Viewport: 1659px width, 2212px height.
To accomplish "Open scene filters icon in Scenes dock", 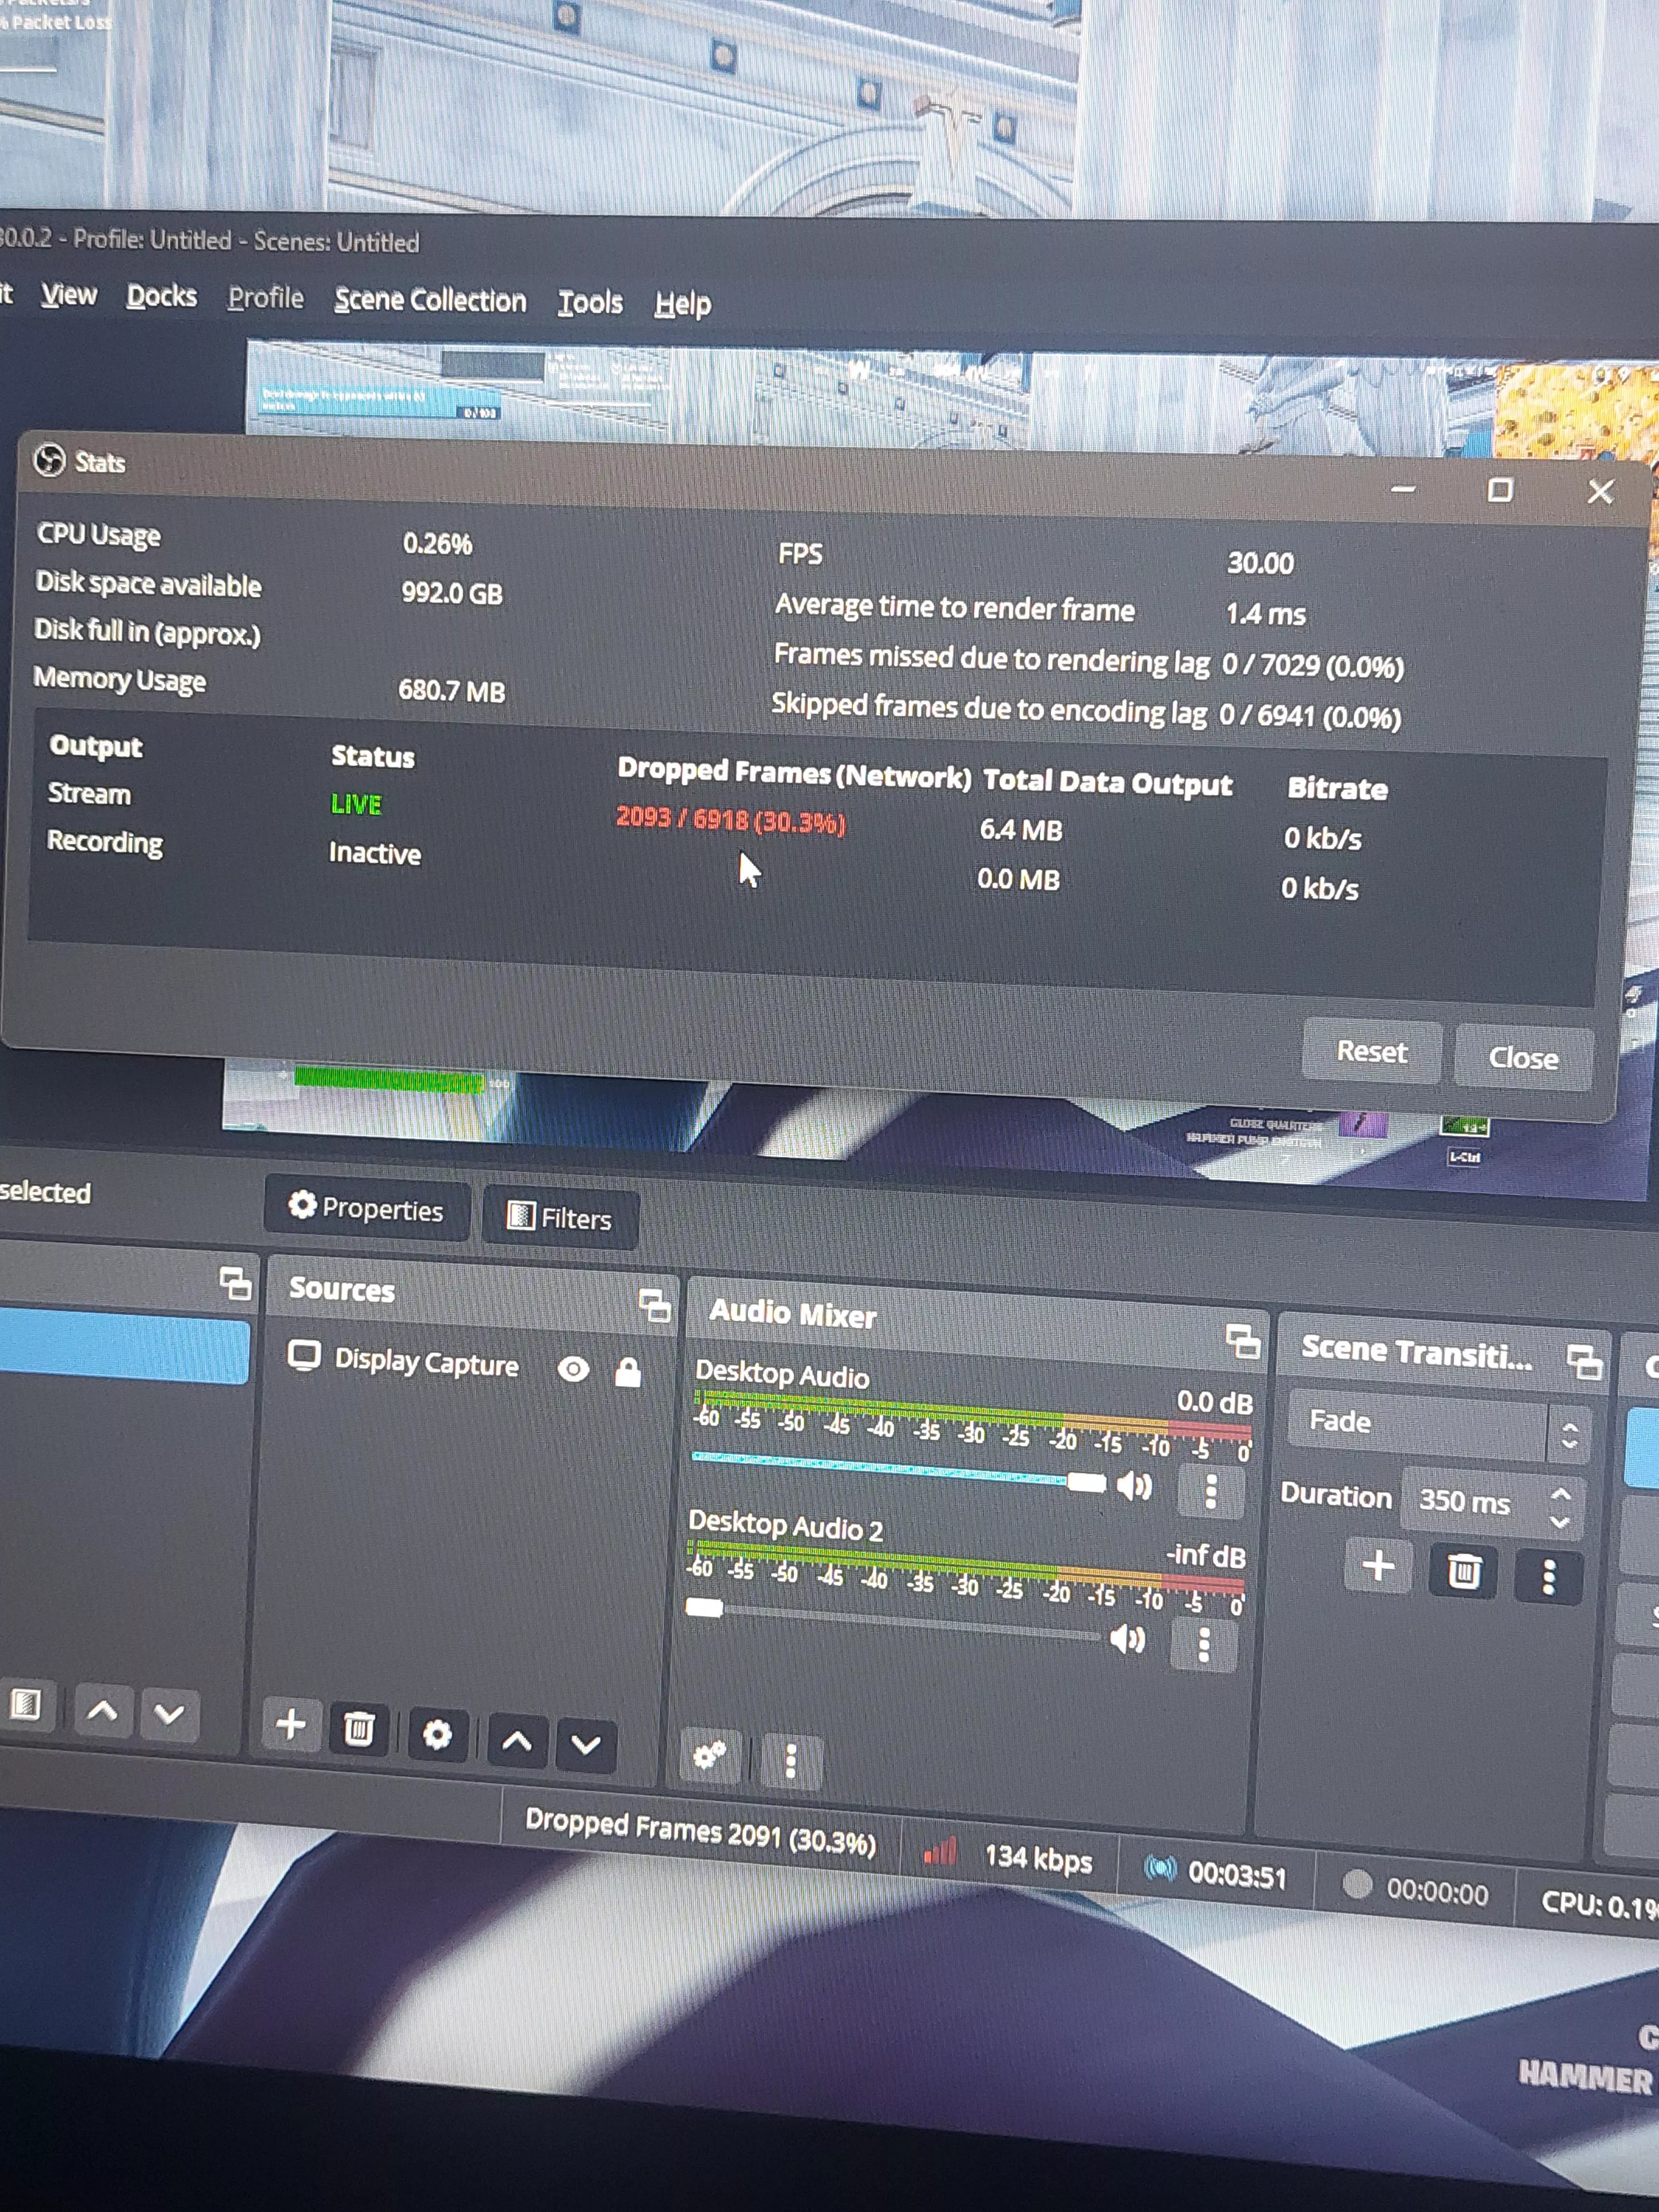I will tap(26, 1704).
